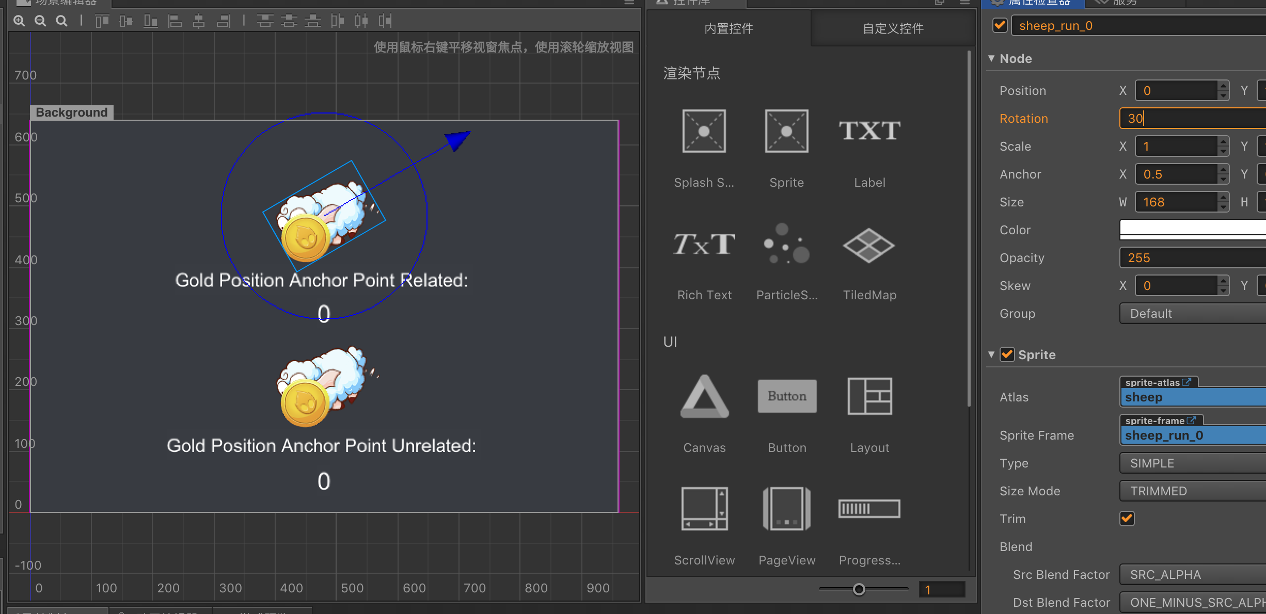The image size is (1266, 614).
Task: Click the align top edges icon
Action: tap(102, 21)
